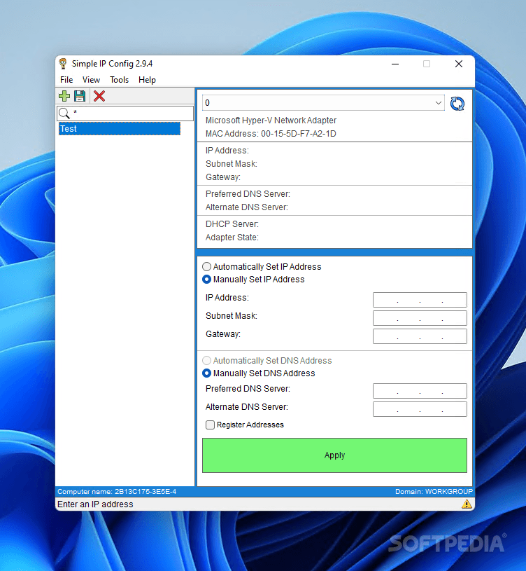Viewport: 526px width, 571px height.
Task: Click the 'Enter an IP address' status message
Action: coord(95,504)
